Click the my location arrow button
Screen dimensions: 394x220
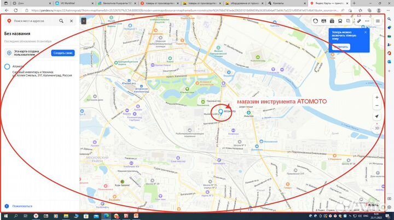click(x=377, y=116)
